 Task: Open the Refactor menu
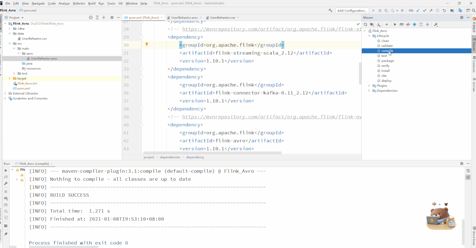click(79, 4)
